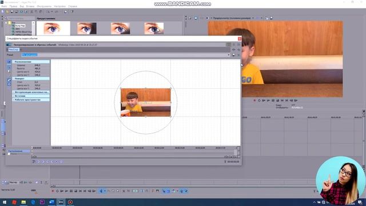
Task: Click the keyframe timeline horizontal scrollbar
Action: [x=130, y=157]
